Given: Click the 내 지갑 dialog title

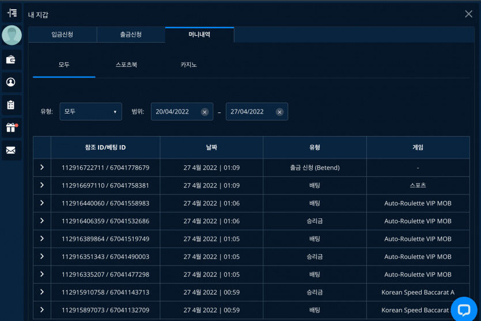Looking at the screenshot, I should (38, 14).
